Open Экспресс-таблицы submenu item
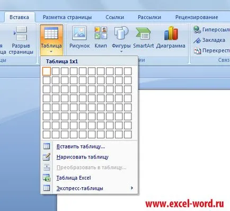The width and height of the screenshot is (230, 211). (89, 188)
